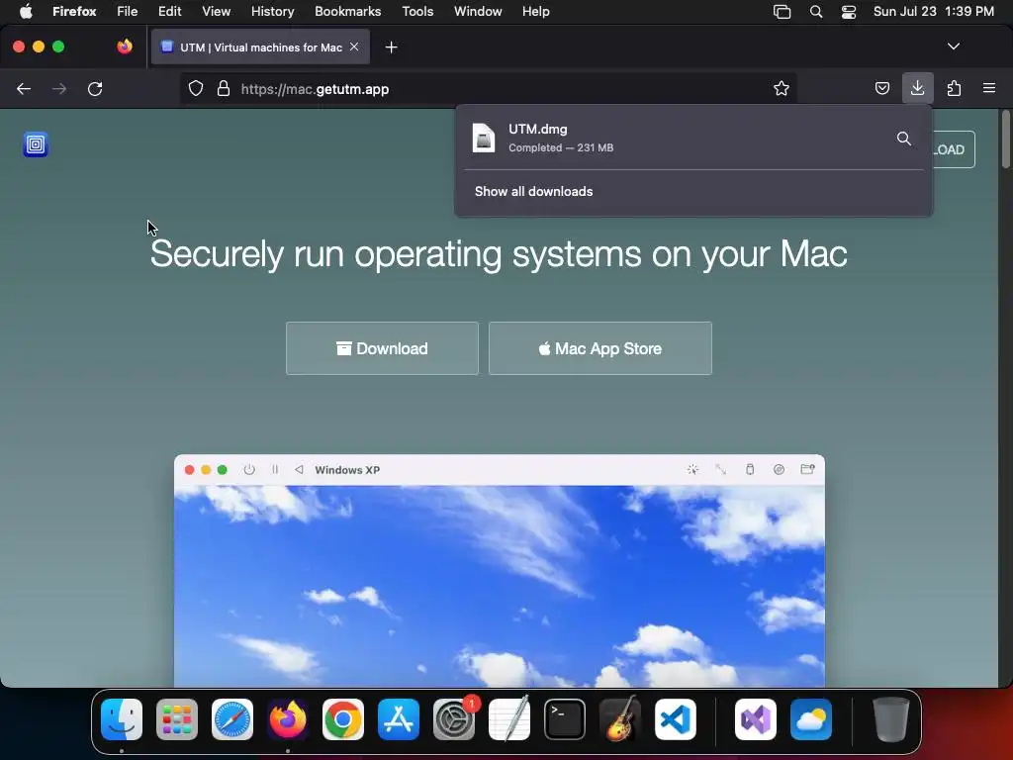Open the Firefox menu bar item
This screenshot has width=1013, height=760.
click(x=74, y=12)
